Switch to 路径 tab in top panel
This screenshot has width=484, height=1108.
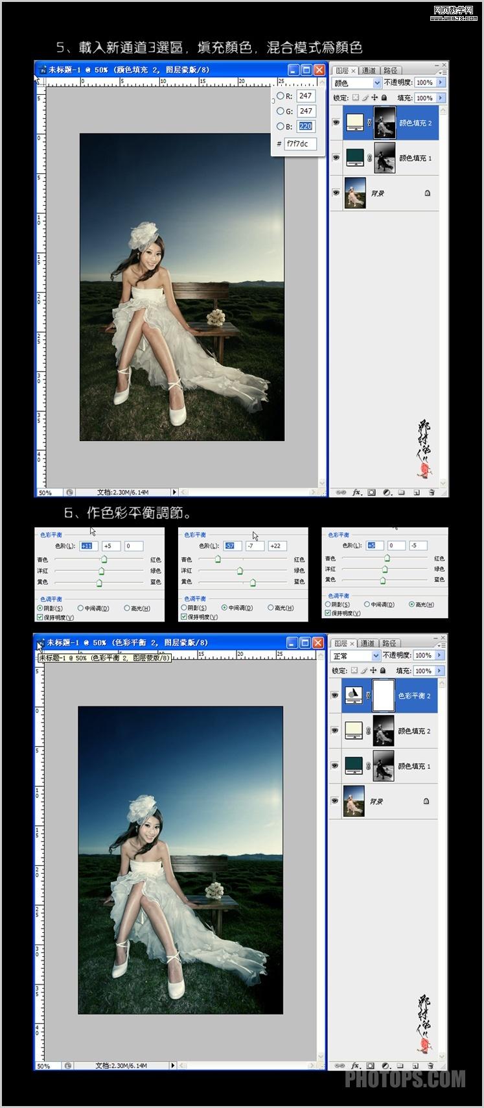[x=390, y=71]
